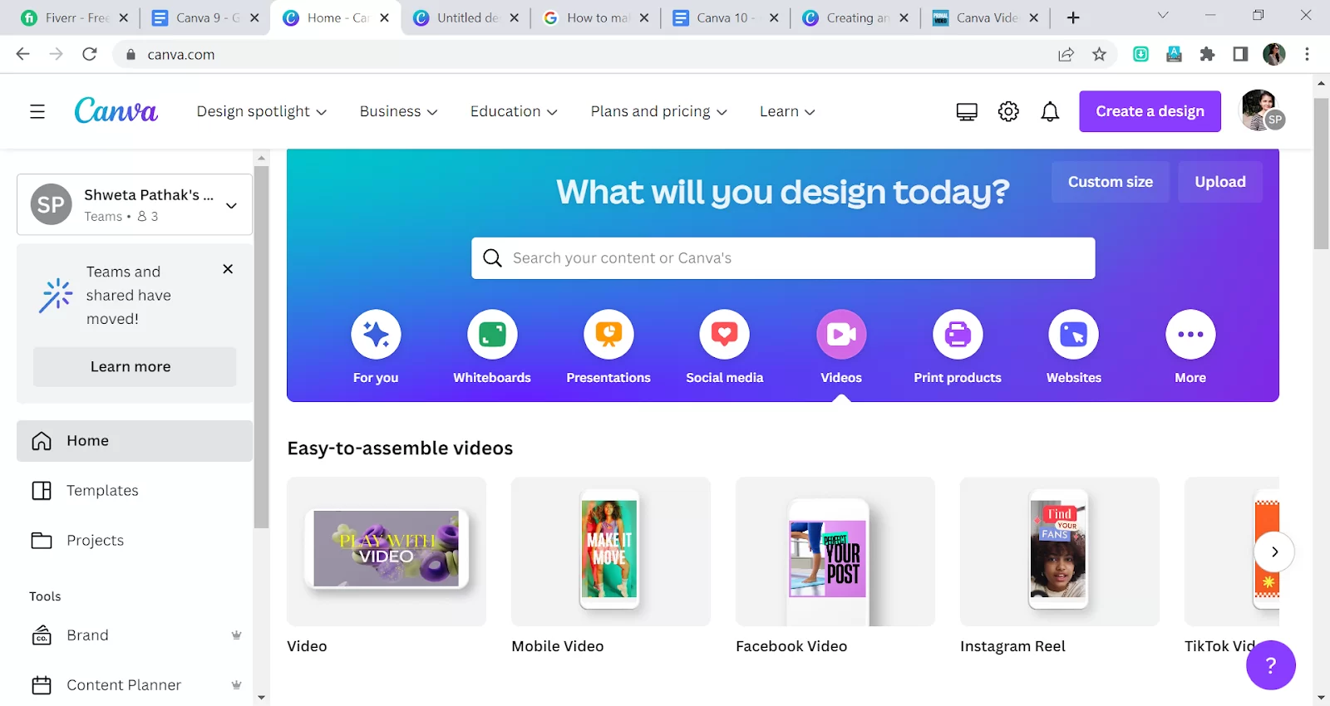
Task: Focus the Search your content field
Action: (x=783, y=258)
